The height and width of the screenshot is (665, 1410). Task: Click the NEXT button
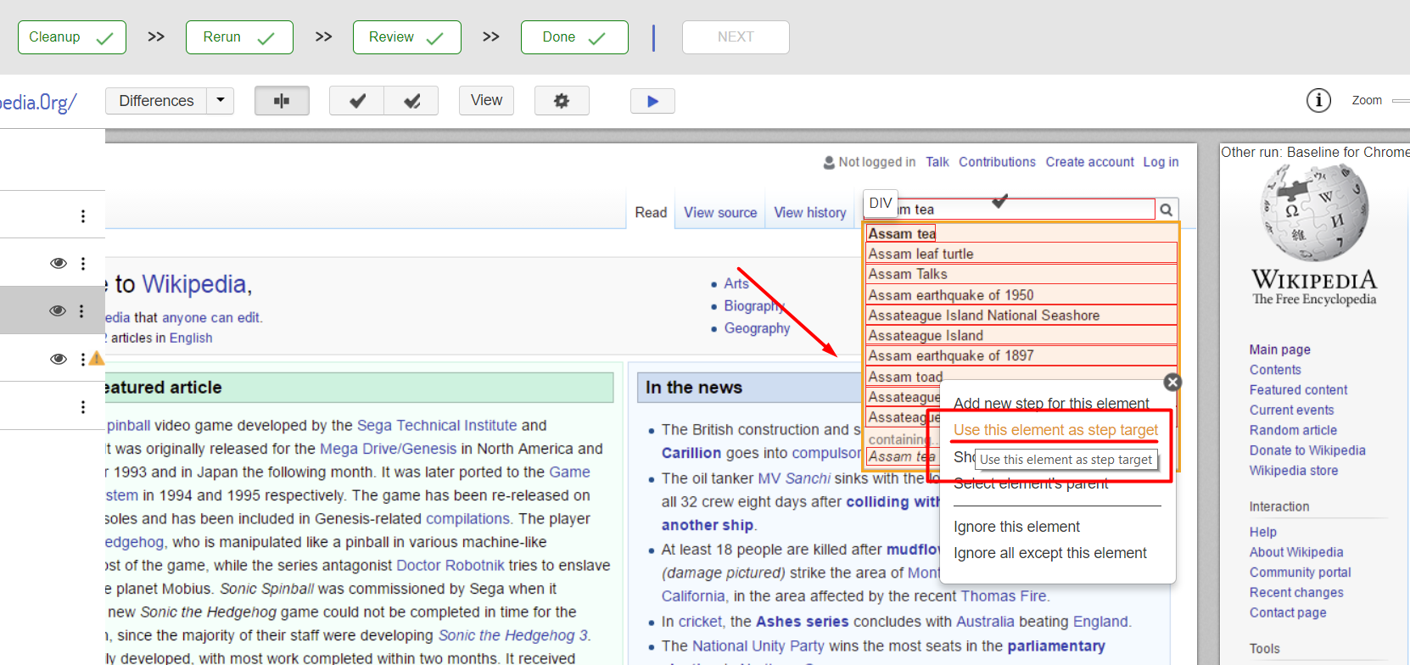(x=736, y=37)
